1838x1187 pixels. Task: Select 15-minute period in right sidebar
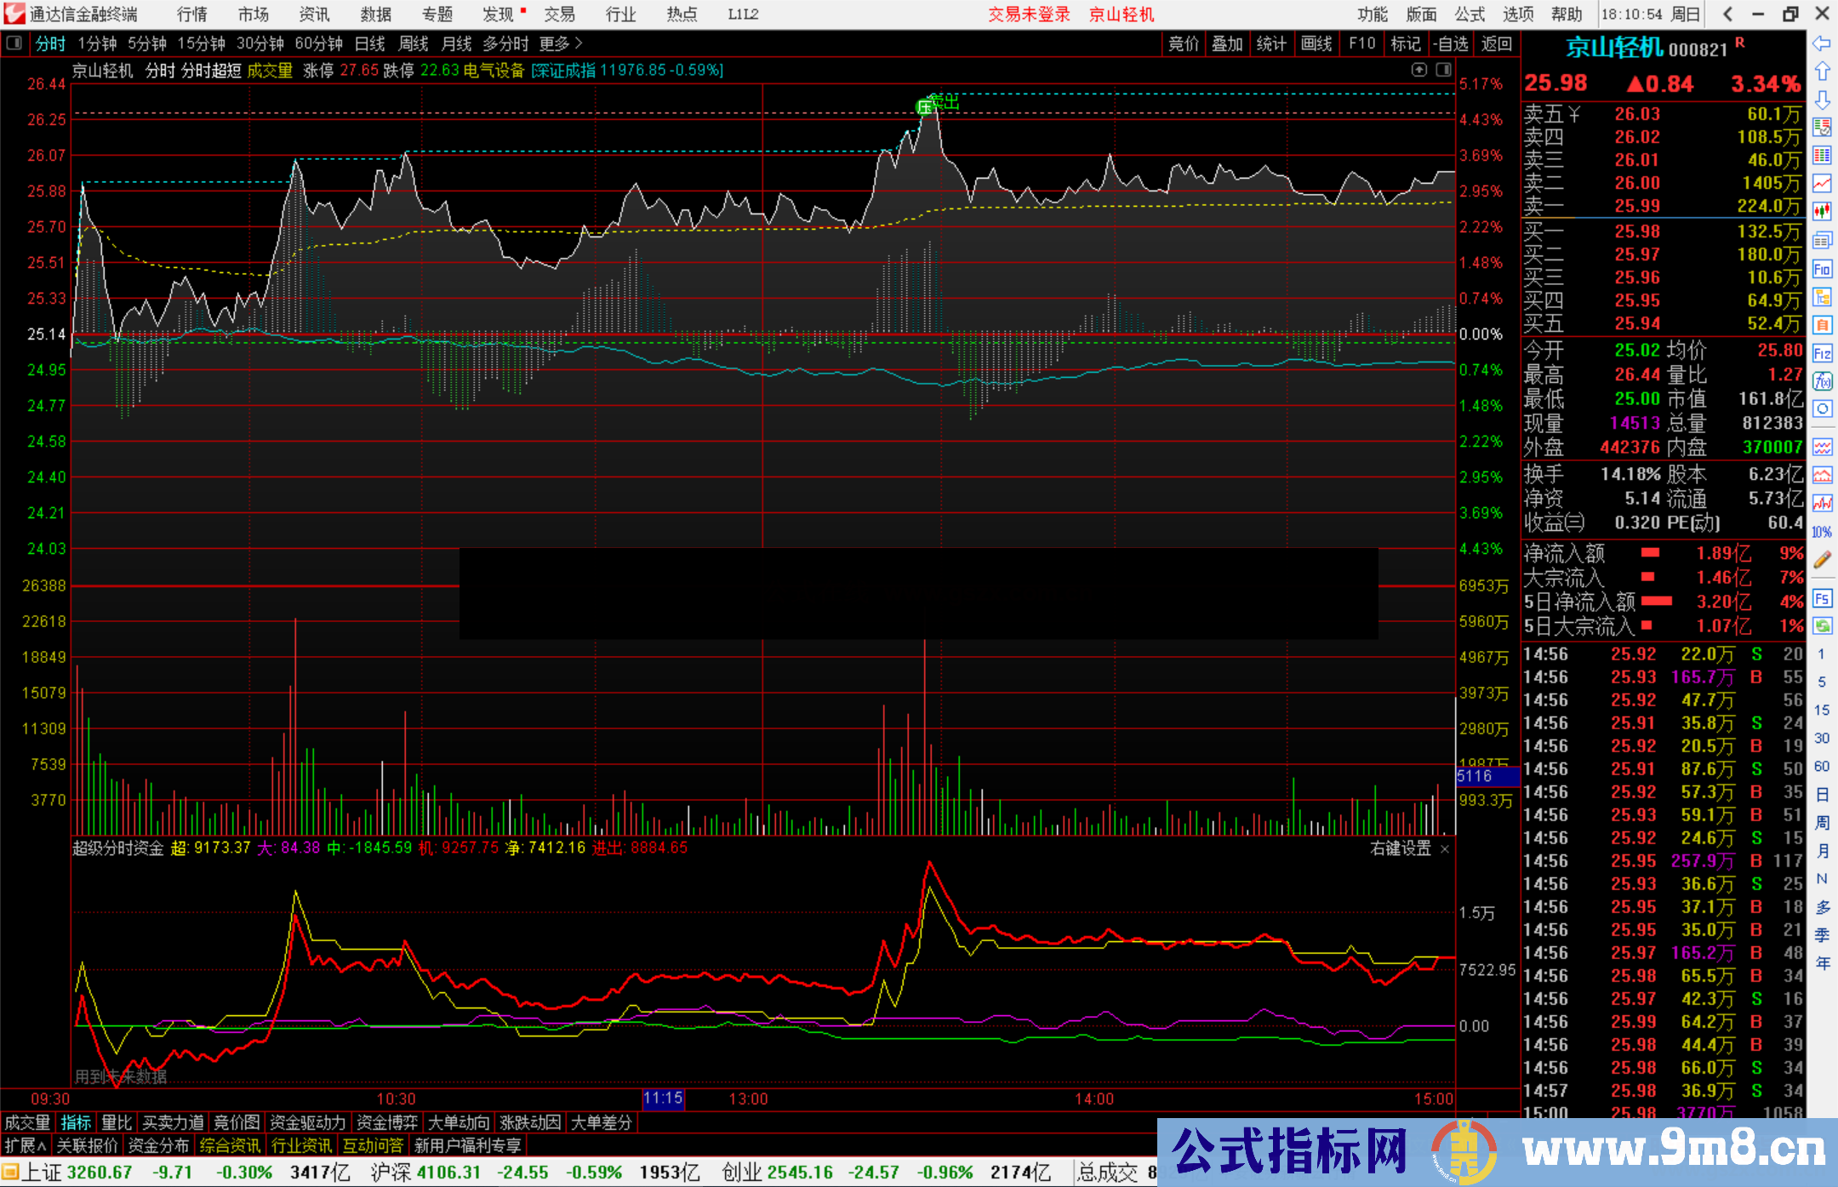(1821, 710)
